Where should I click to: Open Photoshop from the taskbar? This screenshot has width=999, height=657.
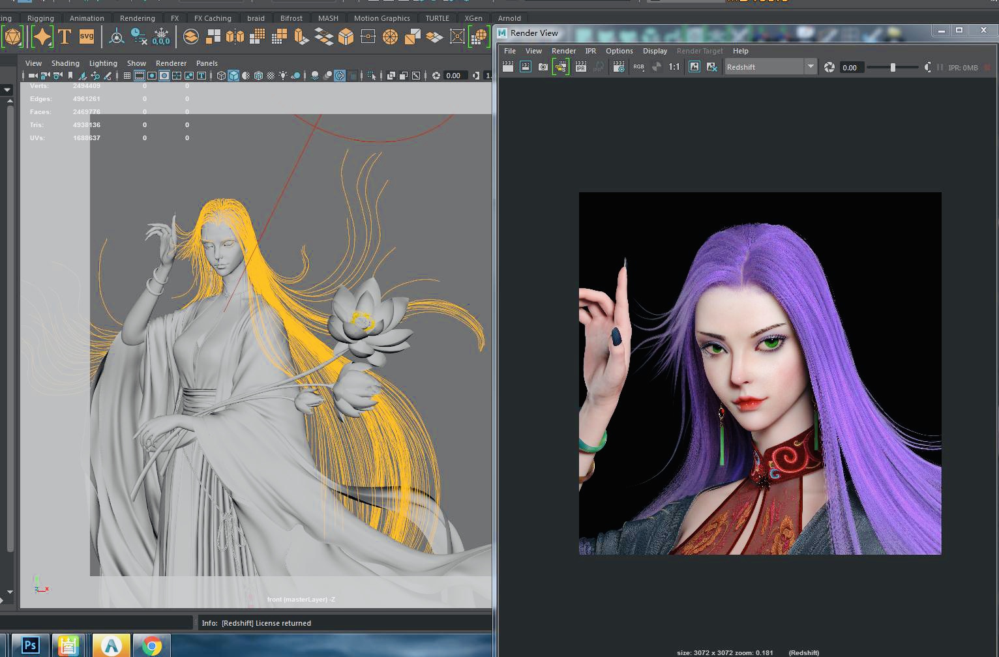click(x=30, y=646)
